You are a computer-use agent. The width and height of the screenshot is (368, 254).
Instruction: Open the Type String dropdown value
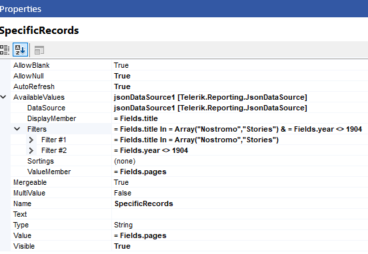click(x=240, y=225)
